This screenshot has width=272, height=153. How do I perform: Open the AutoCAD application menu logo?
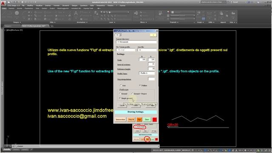pos(3,3)
